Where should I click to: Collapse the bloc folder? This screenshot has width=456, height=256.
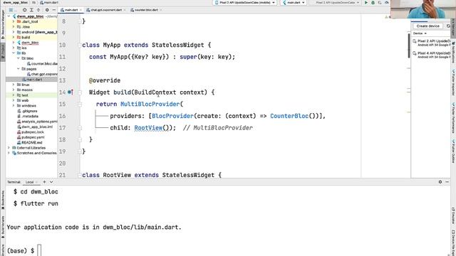[x=19, y=58]
